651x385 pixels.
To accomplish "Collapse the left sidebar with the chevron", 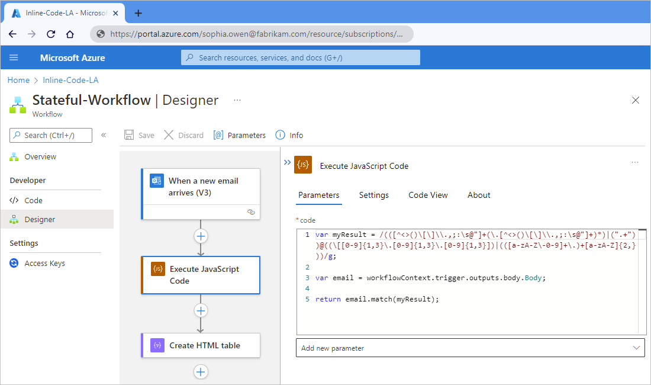I will [x=104, y=134].
